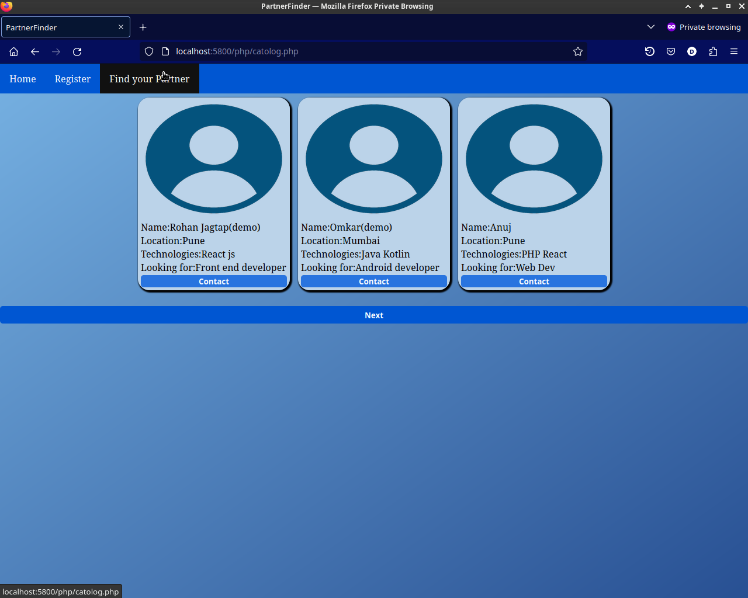Close the PartnerFinder tab
Image resolution: width=748 pixels, height=598 pixels.
121,27
